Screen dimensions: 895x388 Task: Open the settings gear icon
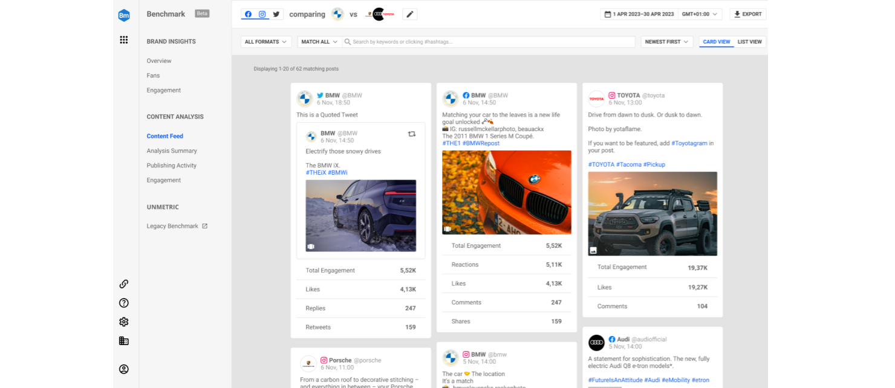coord(124,322)
